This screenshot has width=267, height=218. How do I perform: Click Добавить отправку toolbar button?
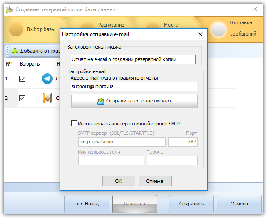35,51
